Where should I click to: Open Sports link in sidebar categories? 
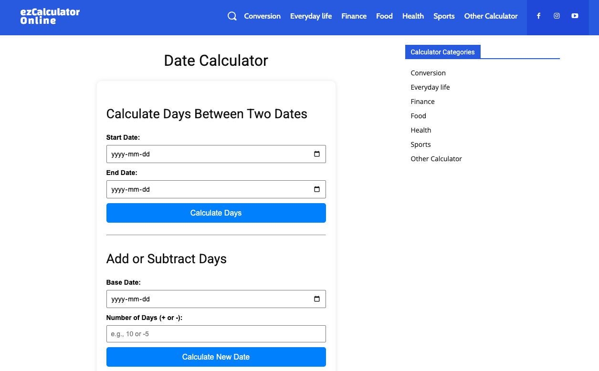420,144
